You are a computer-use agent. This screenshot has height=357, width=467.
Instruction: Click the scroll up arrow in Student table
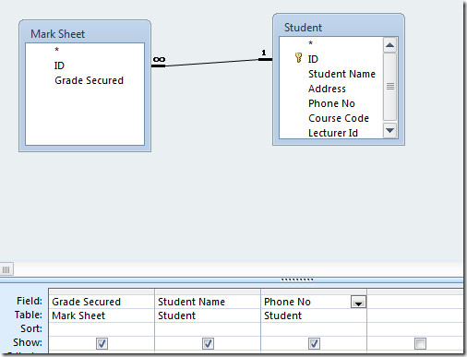click(x=389, y=45)
